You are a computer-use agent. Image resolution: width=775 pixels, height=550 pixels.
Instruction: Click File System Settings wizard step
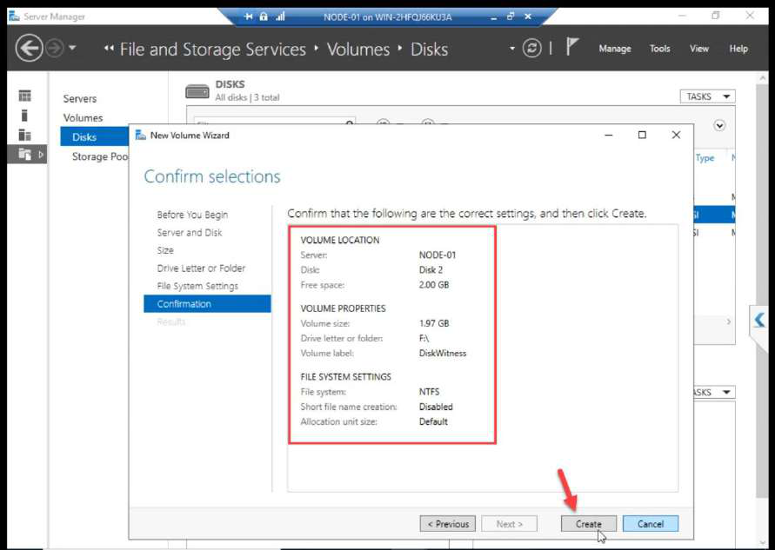pos(197,286)
